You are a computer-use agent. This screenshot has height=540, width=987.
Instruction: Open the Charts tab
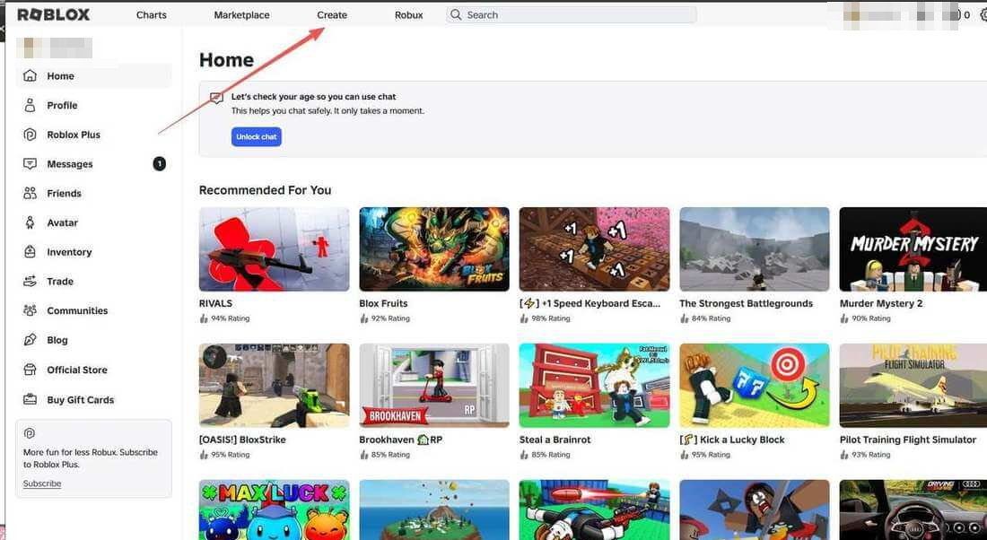click(x=152, y=14)
